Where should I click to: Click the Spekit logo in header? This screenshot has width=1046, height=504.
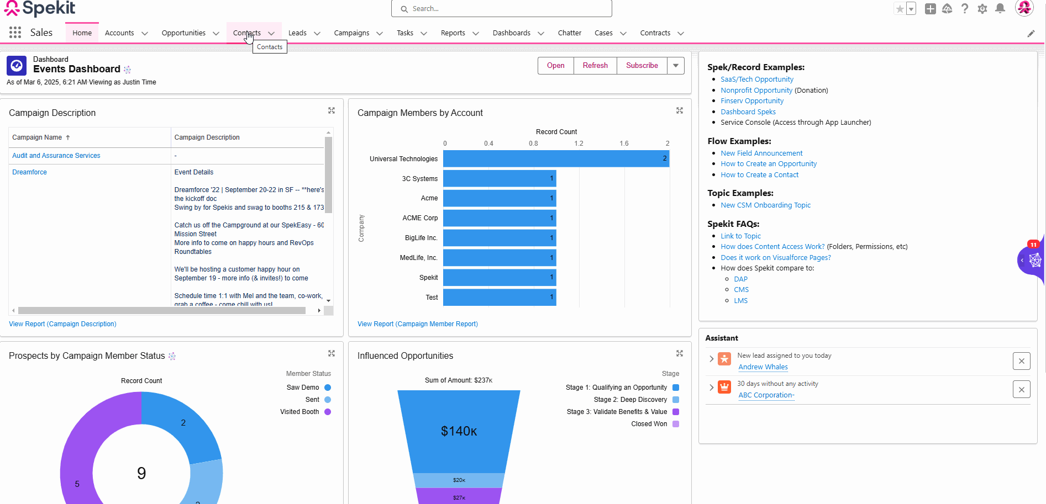(40, 8)
